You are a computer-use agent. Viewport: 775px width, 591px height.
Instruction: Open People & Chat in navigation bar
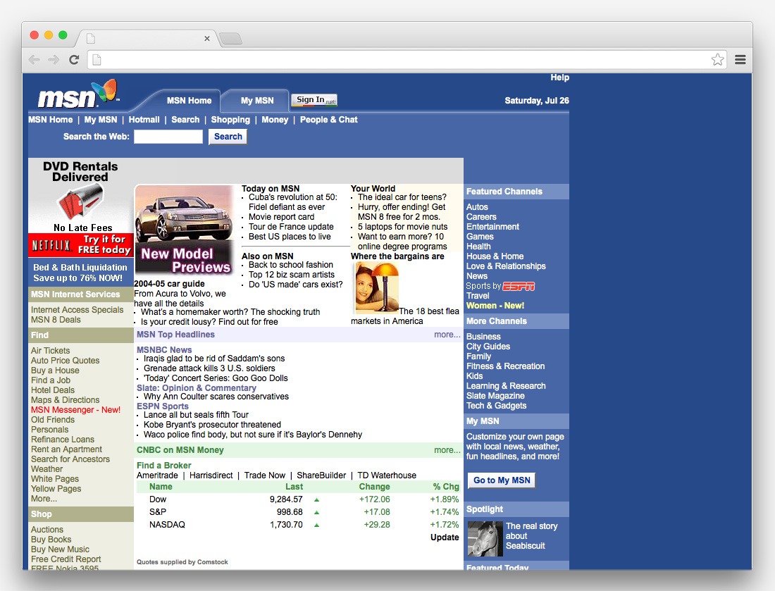(x=329, y=120)
